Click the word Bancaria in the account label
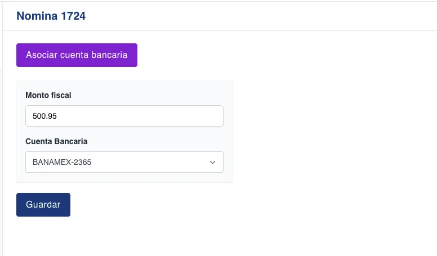The width and height of the screenshot is (437, 256). pyautogui.click(x=71, y=141)
